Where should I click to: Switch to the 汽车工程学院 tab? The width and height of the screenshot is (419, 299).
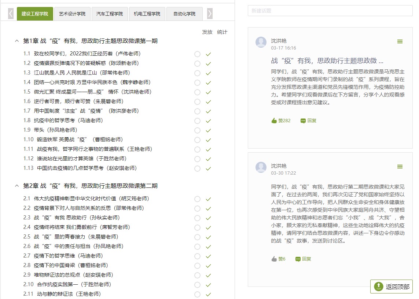click(110, 14)
